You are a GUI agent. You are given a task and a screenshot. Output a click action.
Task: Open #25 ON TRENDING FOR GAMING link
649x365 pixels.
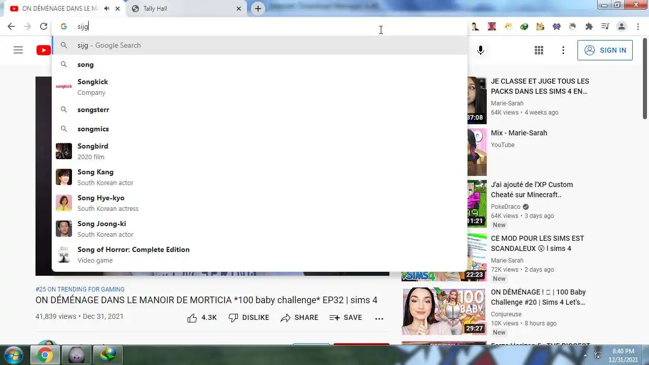pos(80,289)
